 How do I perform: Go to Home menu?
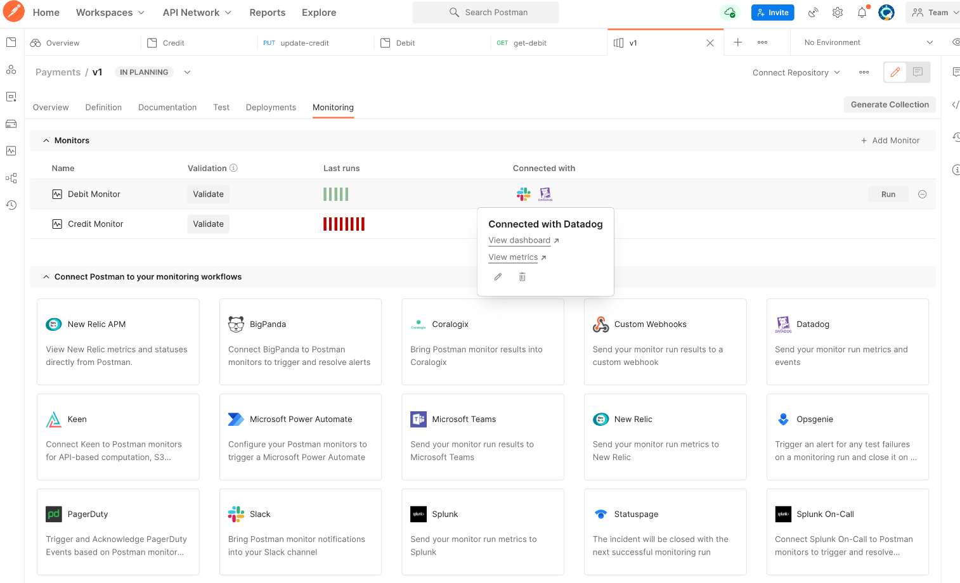tap(46, 12)
